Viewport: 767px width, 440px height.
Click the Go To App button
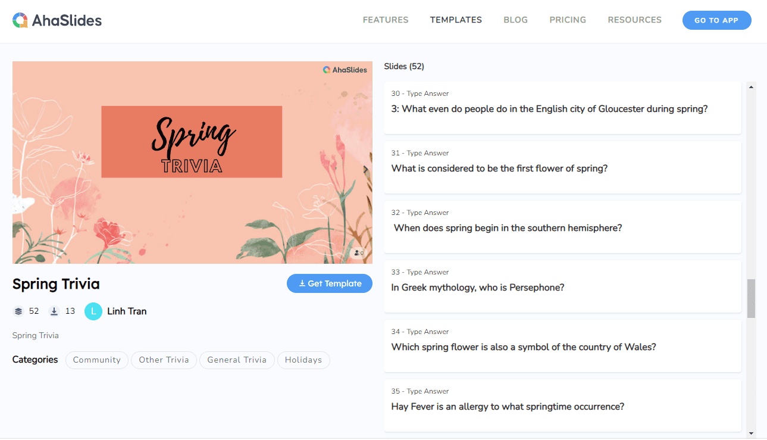pos(716,20)
